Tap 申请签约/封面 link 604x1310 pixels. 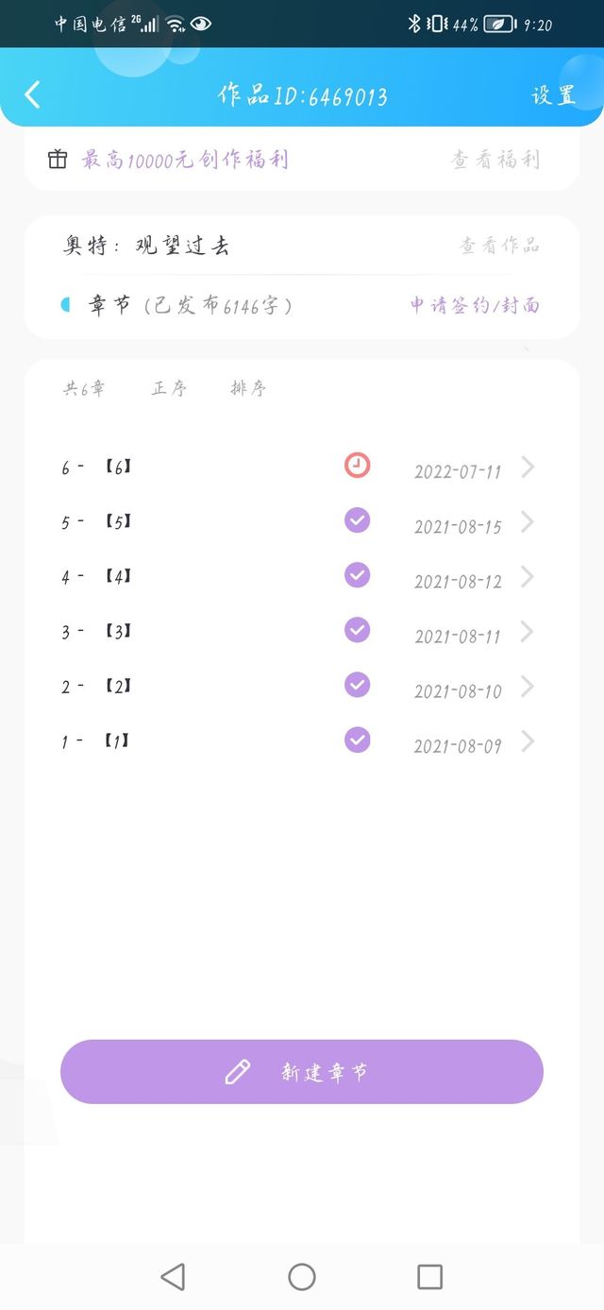(x=475, y=304)
